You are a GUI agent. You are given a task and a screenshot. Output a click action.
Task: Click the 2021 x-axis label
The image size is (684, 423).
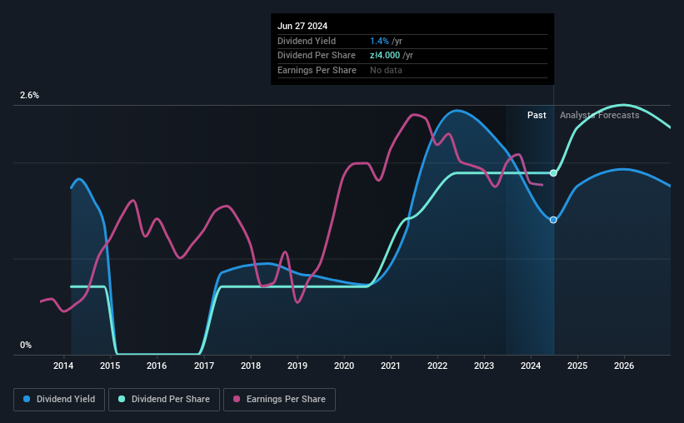pyautogui.click(x=391, y=366)
